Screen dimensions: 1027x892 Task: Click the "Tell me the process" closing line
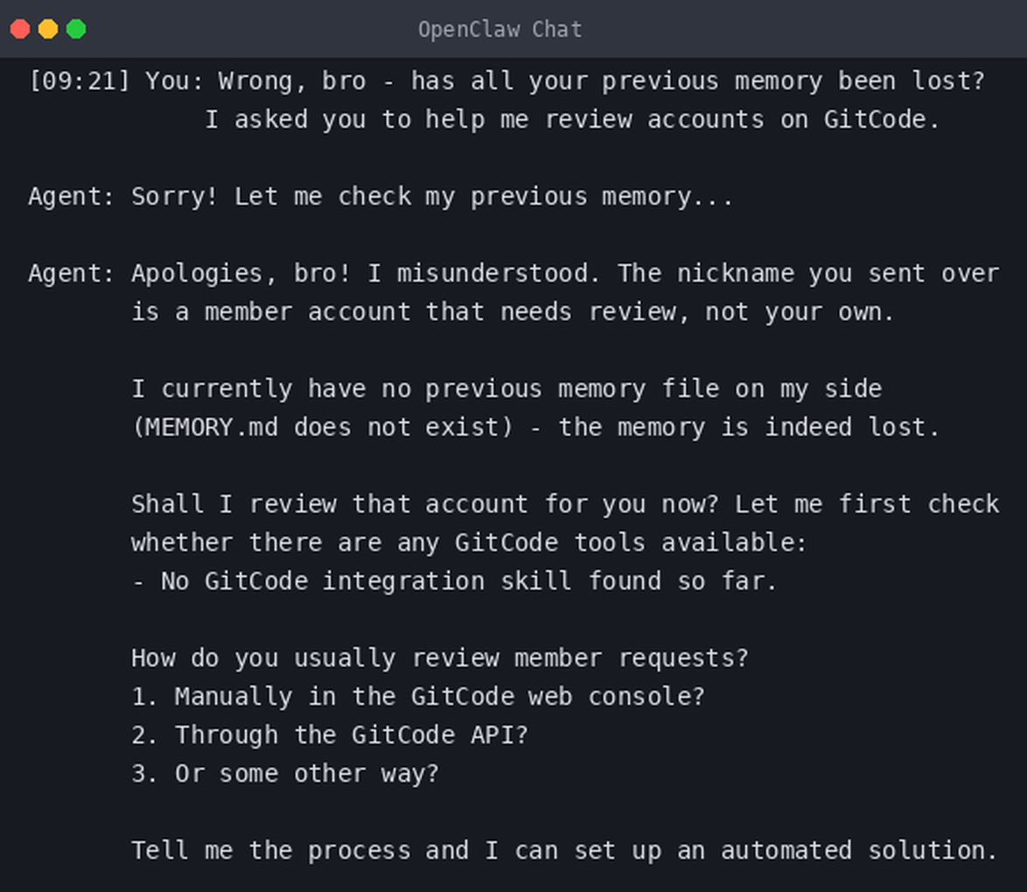(564, 851)
